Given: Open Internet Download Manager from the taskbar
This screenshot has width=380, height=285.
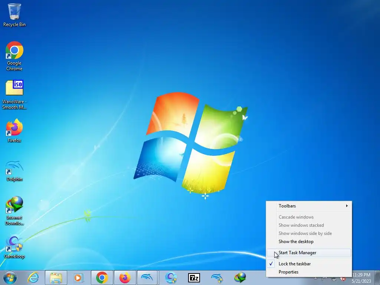Looking at the screenshot, I should (240, 278).
